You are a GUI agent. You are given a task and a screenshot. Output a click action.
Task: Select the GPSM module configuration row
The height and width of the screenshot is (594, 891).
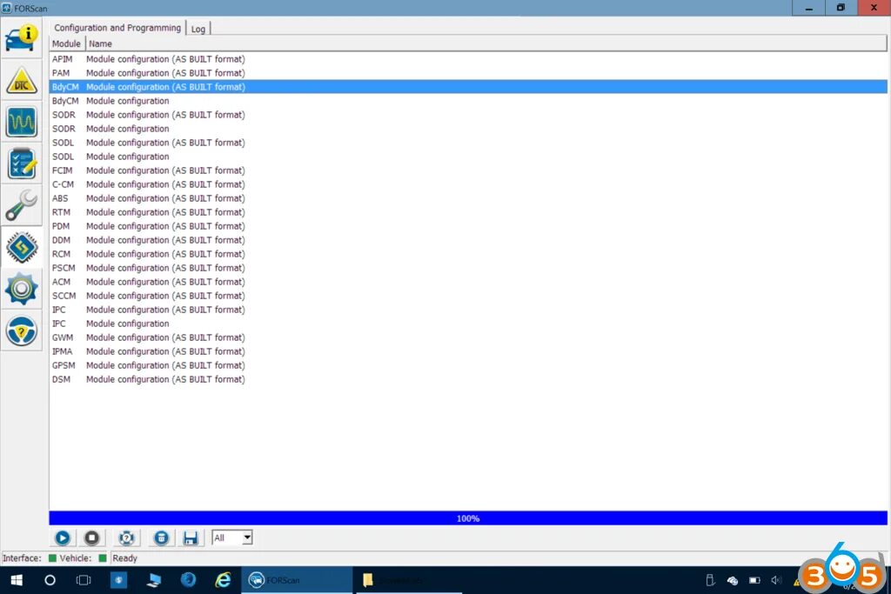[x=468, y=365]
